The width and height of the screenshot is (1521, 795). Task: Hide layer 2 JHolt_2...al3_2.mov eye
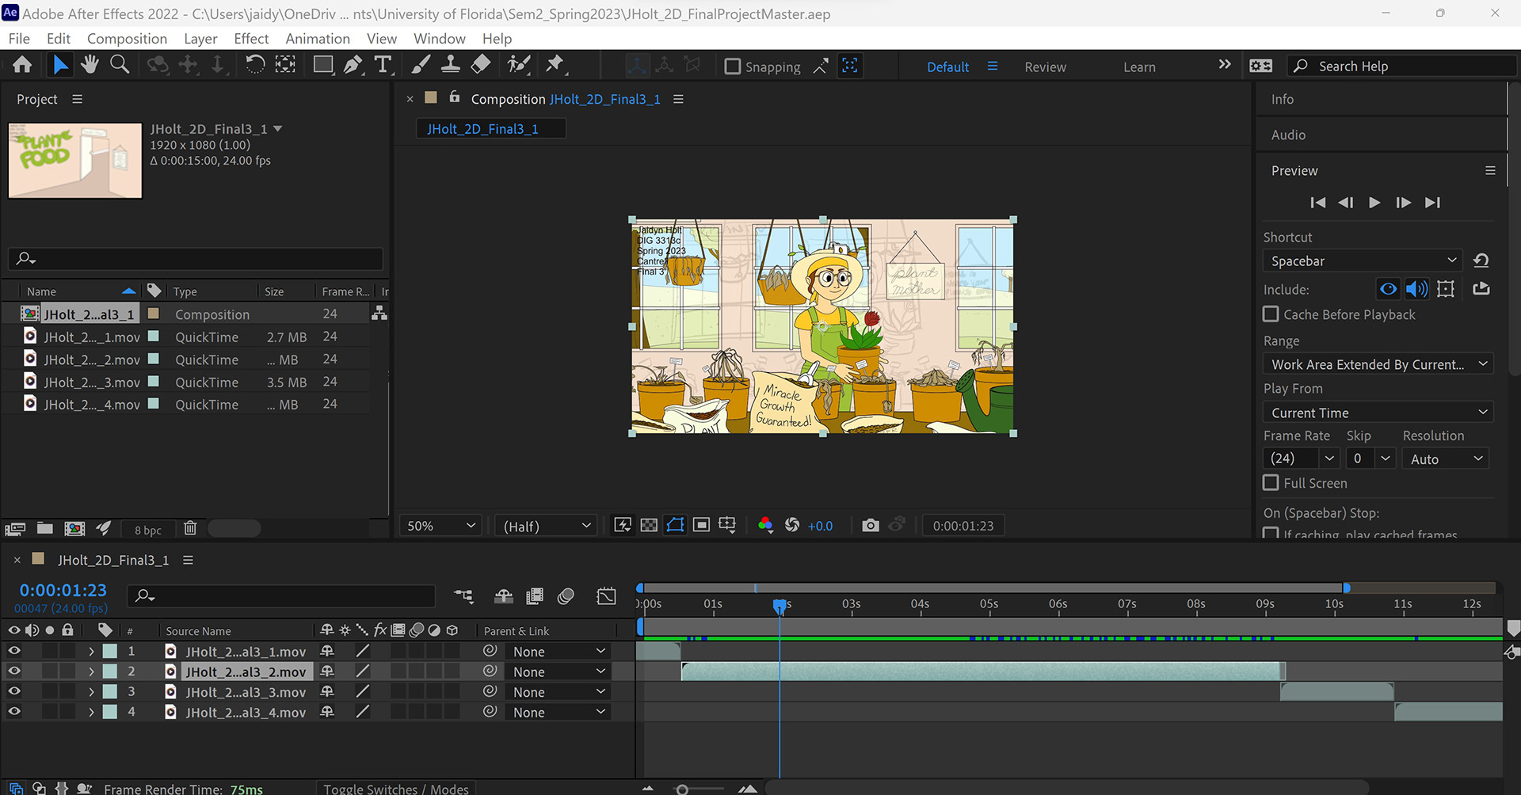14,671
